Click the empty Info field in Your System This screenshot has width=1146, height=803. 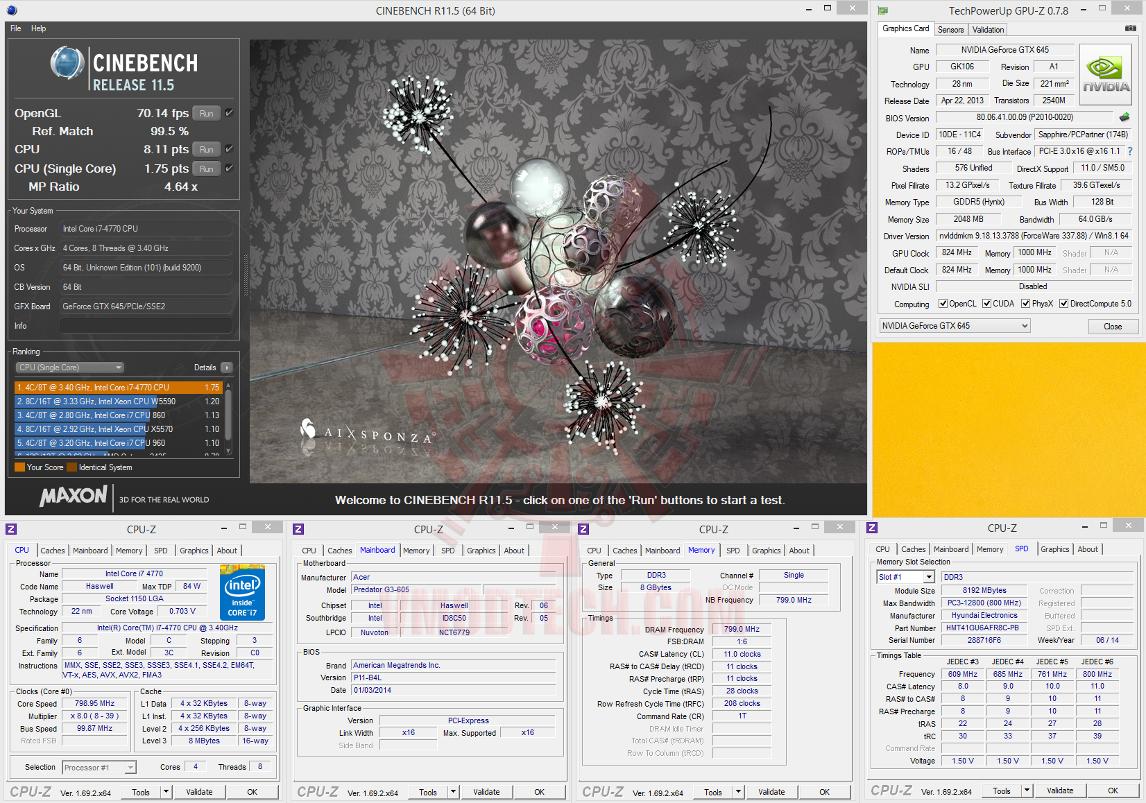[x=146, y=326]
